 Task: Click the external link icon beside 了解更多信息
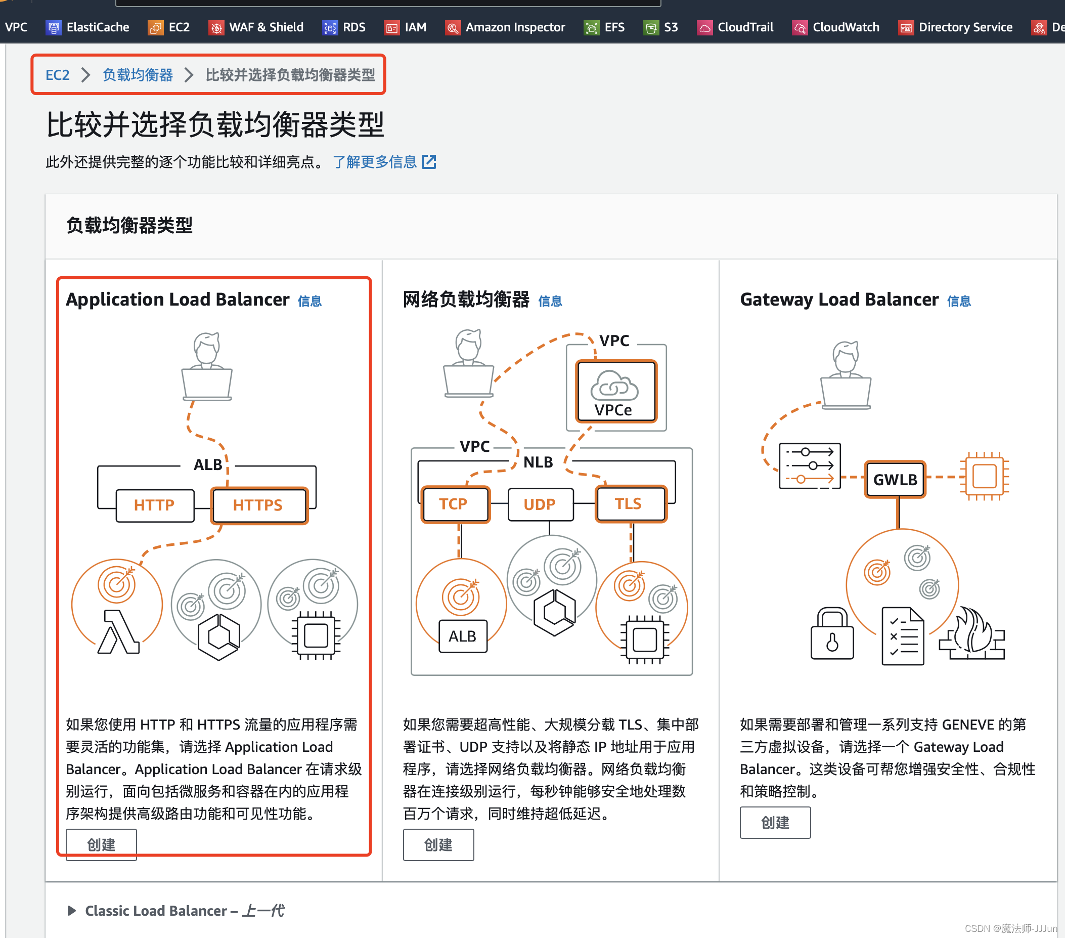click(429, 162)
